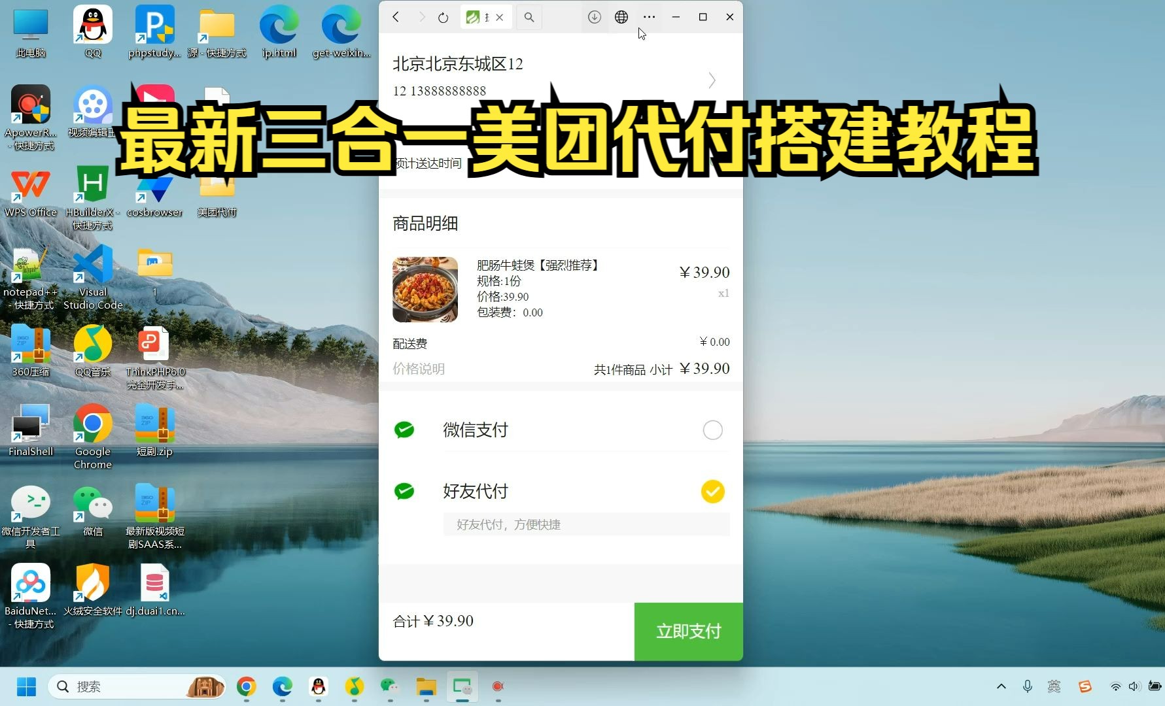This screenshot has width=1165, height=706.
Task: Open the 最新版视频短剧SAAS系 archive
Action: coord(155,516)
